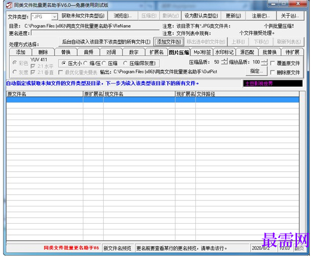
Task: Adjust the 缩放品质 stepper arrows
Action: (x=264, y=62)
